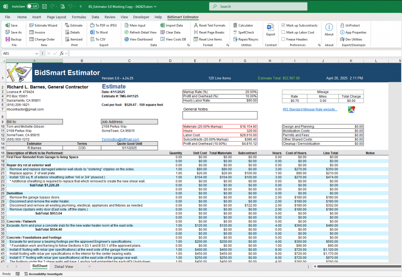The image size is (402, 277).
Task: Click Clear Data
Action: click(x=170, y=32)
